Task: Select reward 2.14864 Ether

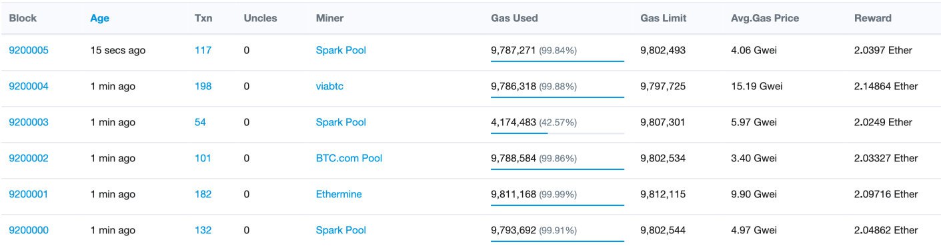Action: (x=886, y=86)
